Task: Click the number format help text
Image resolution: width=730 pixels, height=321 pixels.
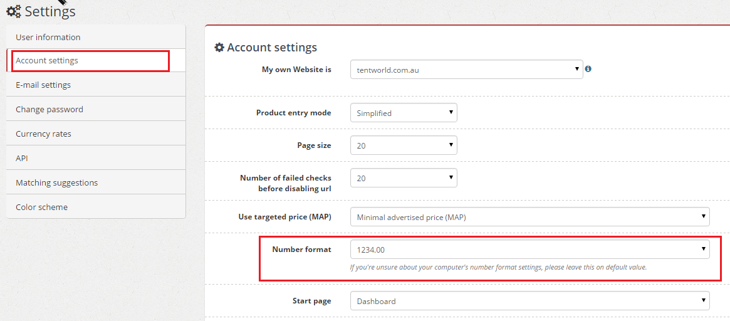Action: tap(498, 268)
